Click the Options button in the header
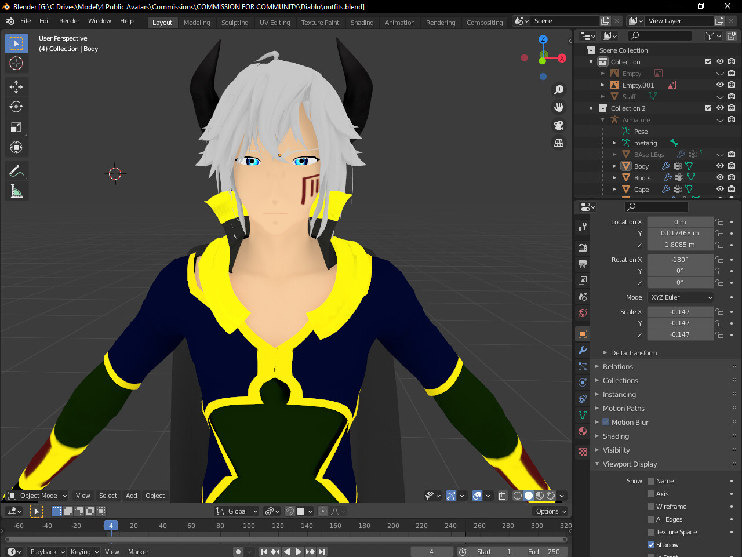The image size is (742, 557). pos(548,511)
